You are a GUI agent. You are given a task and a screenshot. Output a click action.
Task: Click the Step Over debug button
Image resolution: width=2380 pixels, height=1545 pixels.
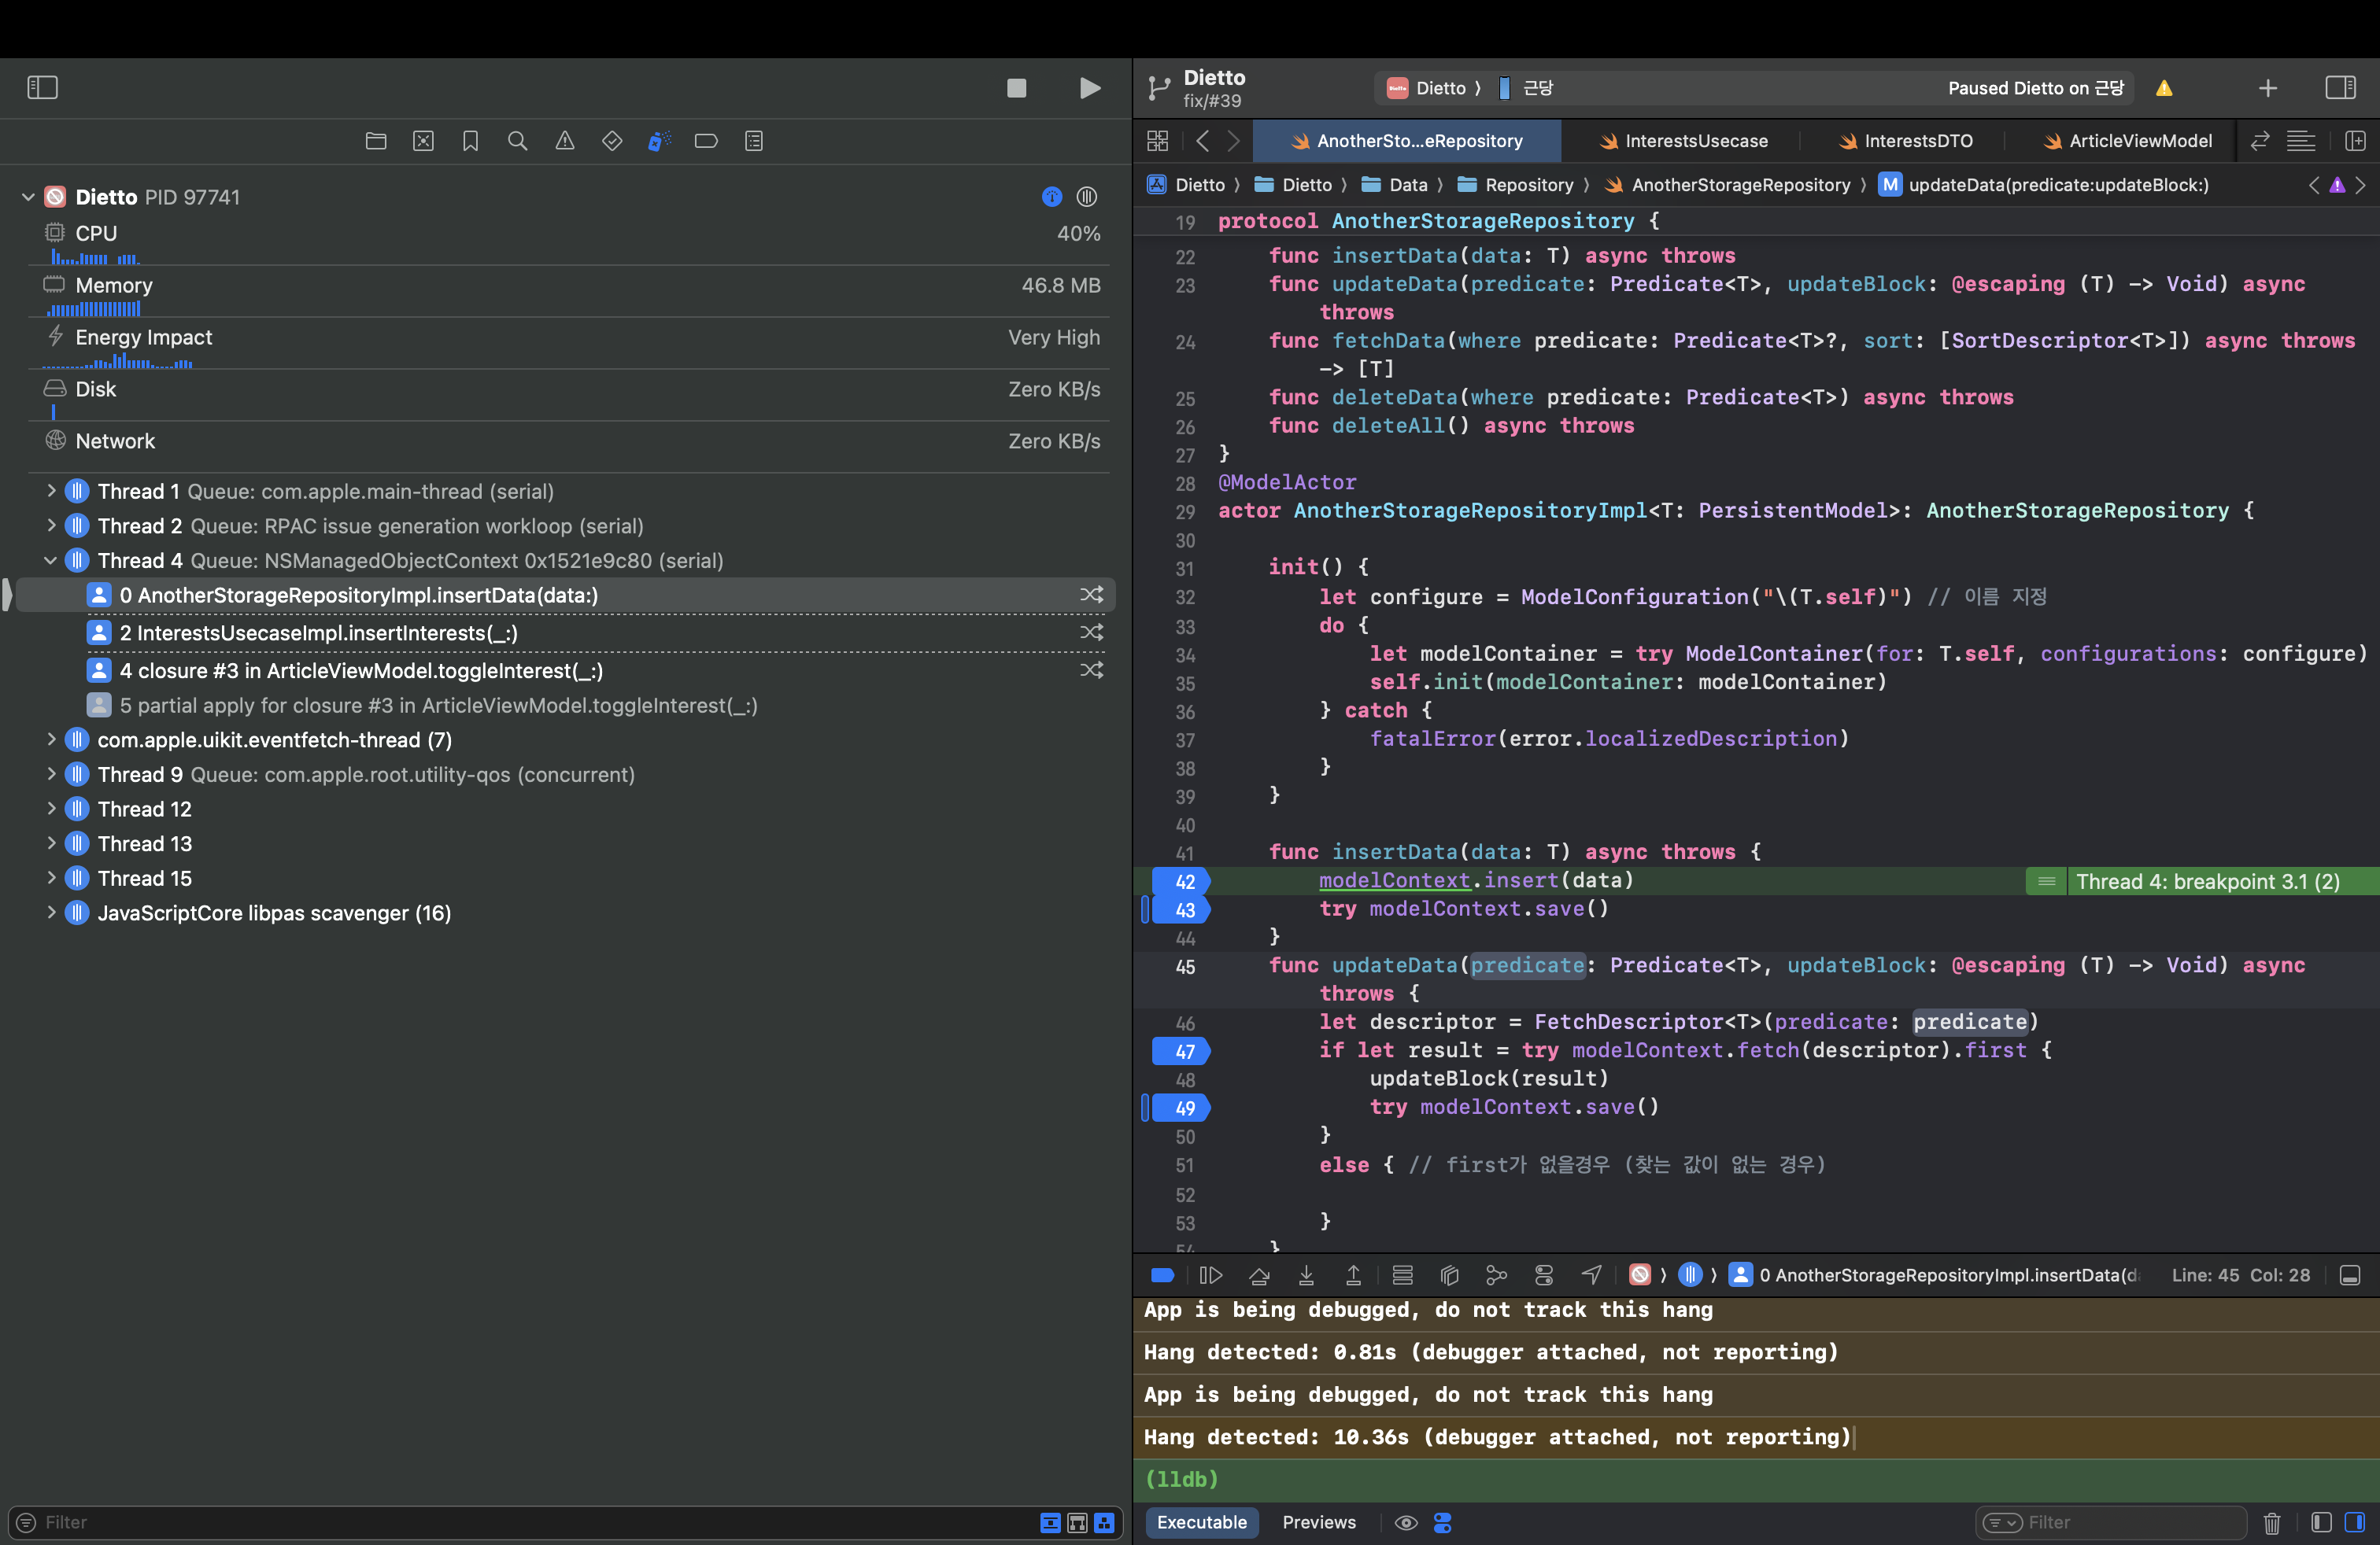click(1259, 1275)
